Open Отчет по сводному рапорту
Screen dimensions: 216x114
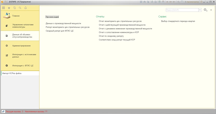tap(111, 36)
